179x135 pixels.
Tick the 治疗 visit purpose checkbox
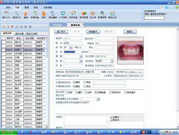[86, 92]
